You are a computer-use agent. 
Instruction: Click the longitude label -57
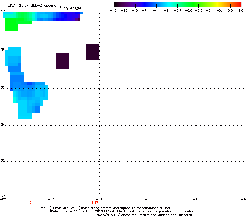[51, 199]
